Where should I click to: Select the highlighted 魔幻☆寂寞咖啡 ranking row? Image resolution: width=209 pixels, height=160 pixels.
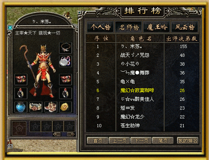[x=143, y=90]
